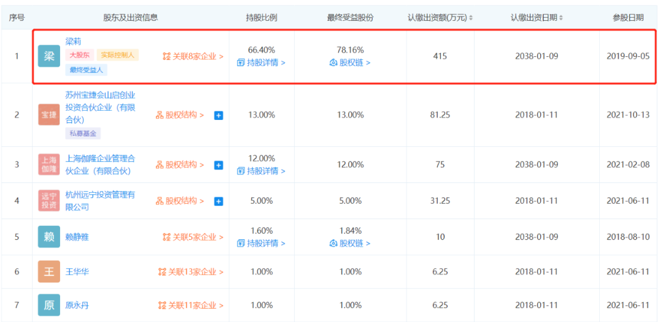The width and height of the screenshot is (663, 322).
Task: Open 梁莉 shareholder profile link
Action: pos(72,41)
